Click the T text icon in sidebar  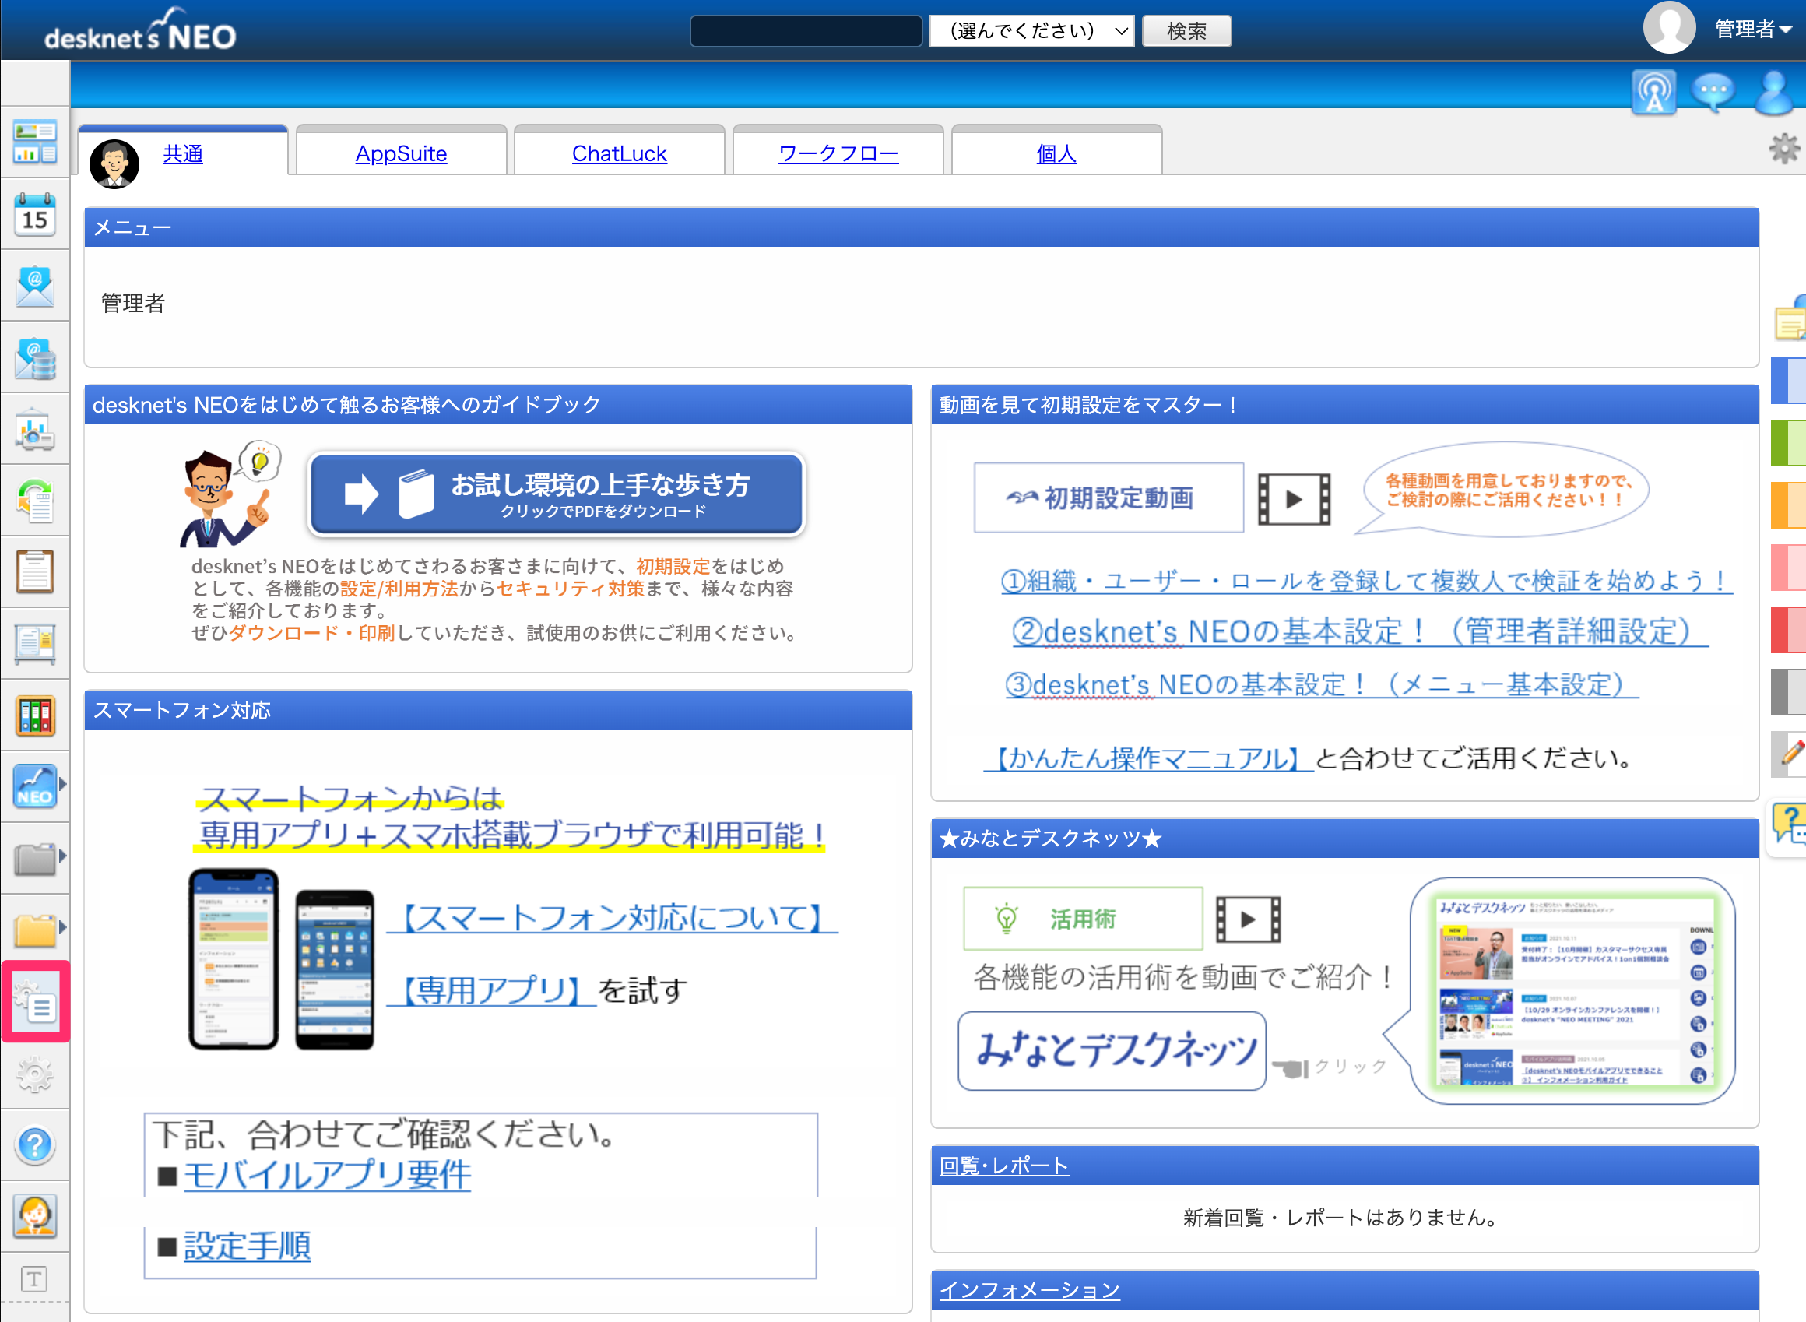33,1280
